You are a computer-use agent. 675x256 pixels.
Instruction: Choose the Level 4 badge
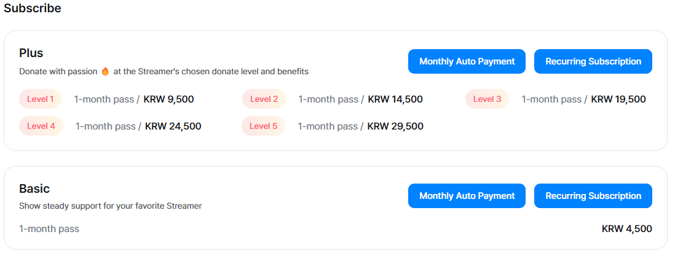[41, 126]
